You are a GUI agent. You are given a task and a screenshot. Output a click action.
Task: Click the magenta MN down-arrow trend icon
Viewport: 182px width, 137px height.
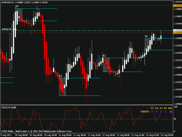(x=171, y=112)
